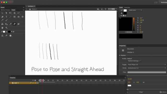Screen dimensions: 167x94
Task: Select the Oval tool
Action: 19,17
